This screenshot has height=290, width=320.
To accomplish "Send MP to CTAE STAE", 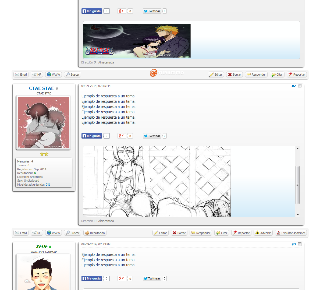I will [x=37, y=233].
